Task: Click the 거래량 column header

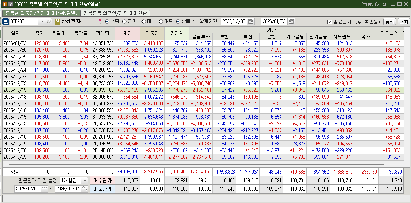Action: [x=102, y=33]
